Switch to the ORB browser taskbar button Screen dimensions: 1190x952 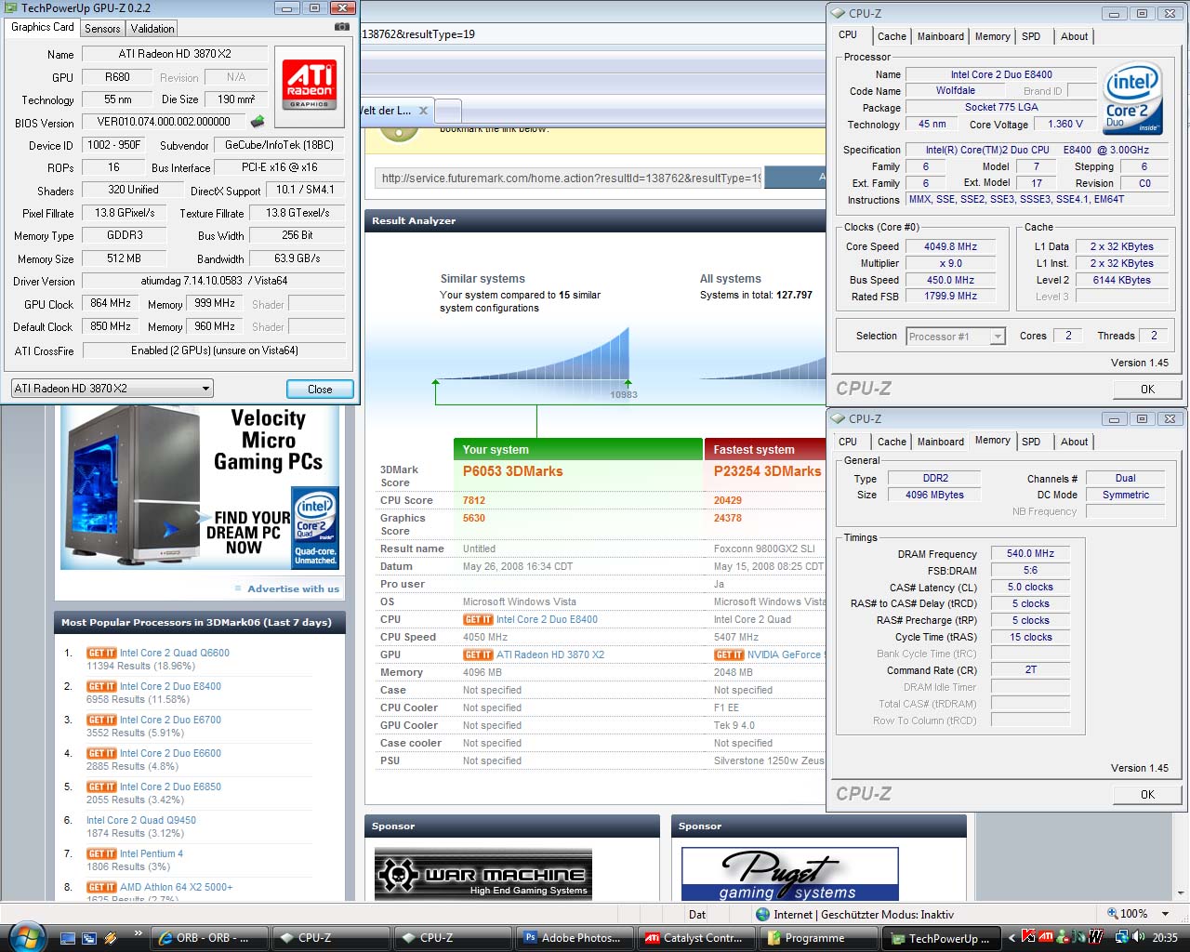(x=210, y=938)
